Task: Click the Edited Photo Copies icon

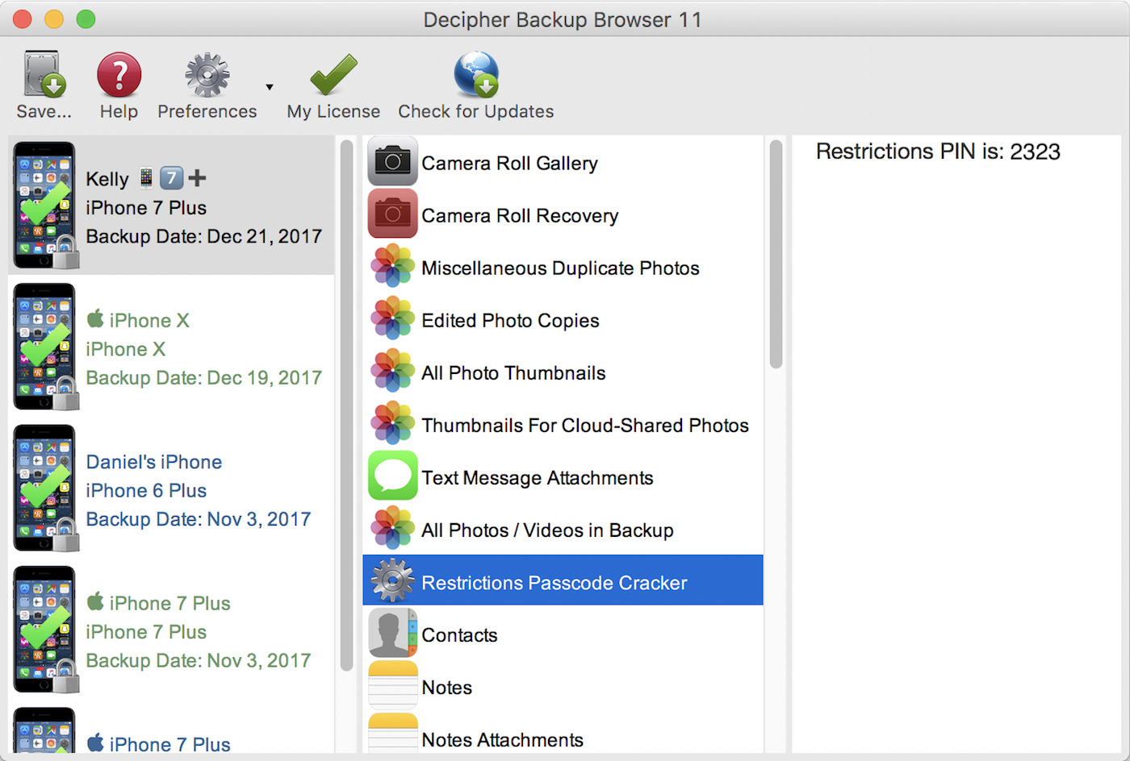Action: click(393, 319)
